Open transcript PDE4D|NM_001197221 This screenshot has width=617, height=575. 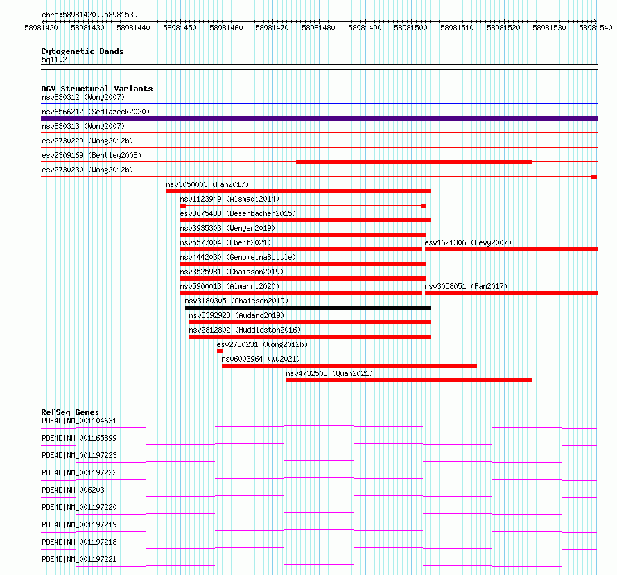point(79,559)
